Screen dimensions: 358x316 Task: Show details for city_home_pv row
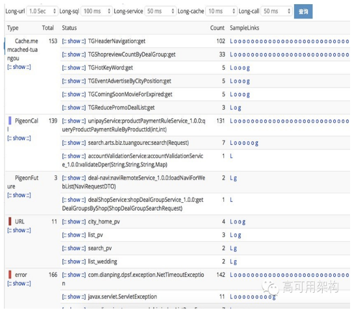[x=73, y=222]
